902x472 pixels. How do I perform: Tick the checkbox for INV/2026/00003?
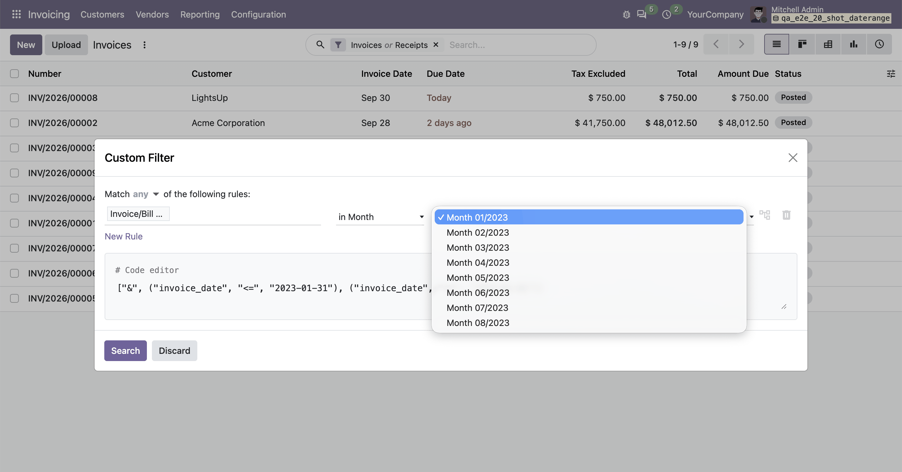(14, 148)
